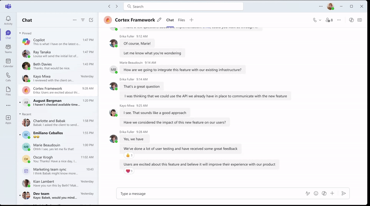Switch to the Files tab

coord(181,20)
